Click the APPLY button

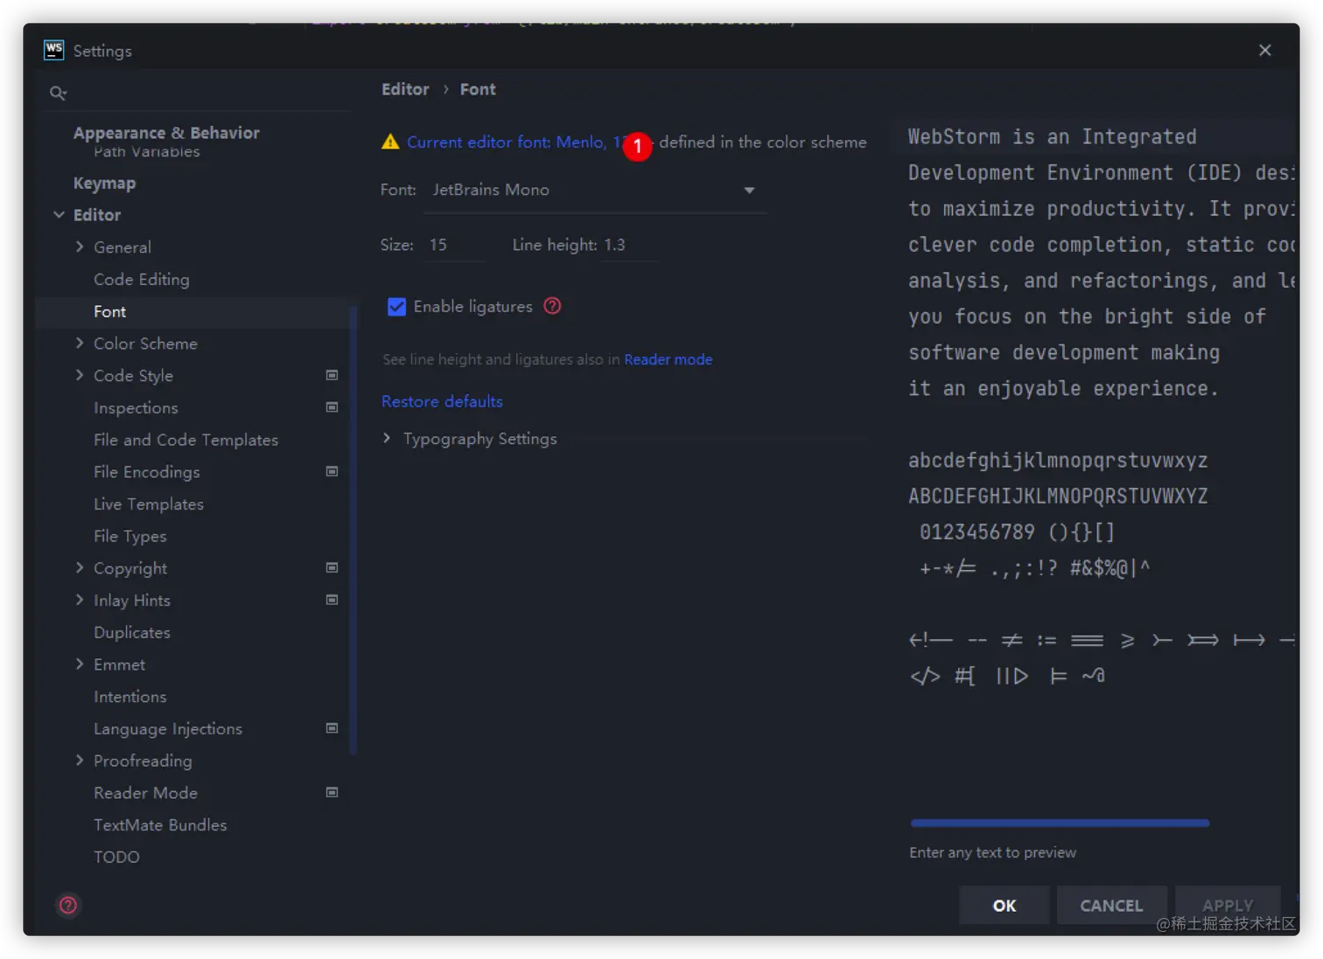pos(1228,906)
